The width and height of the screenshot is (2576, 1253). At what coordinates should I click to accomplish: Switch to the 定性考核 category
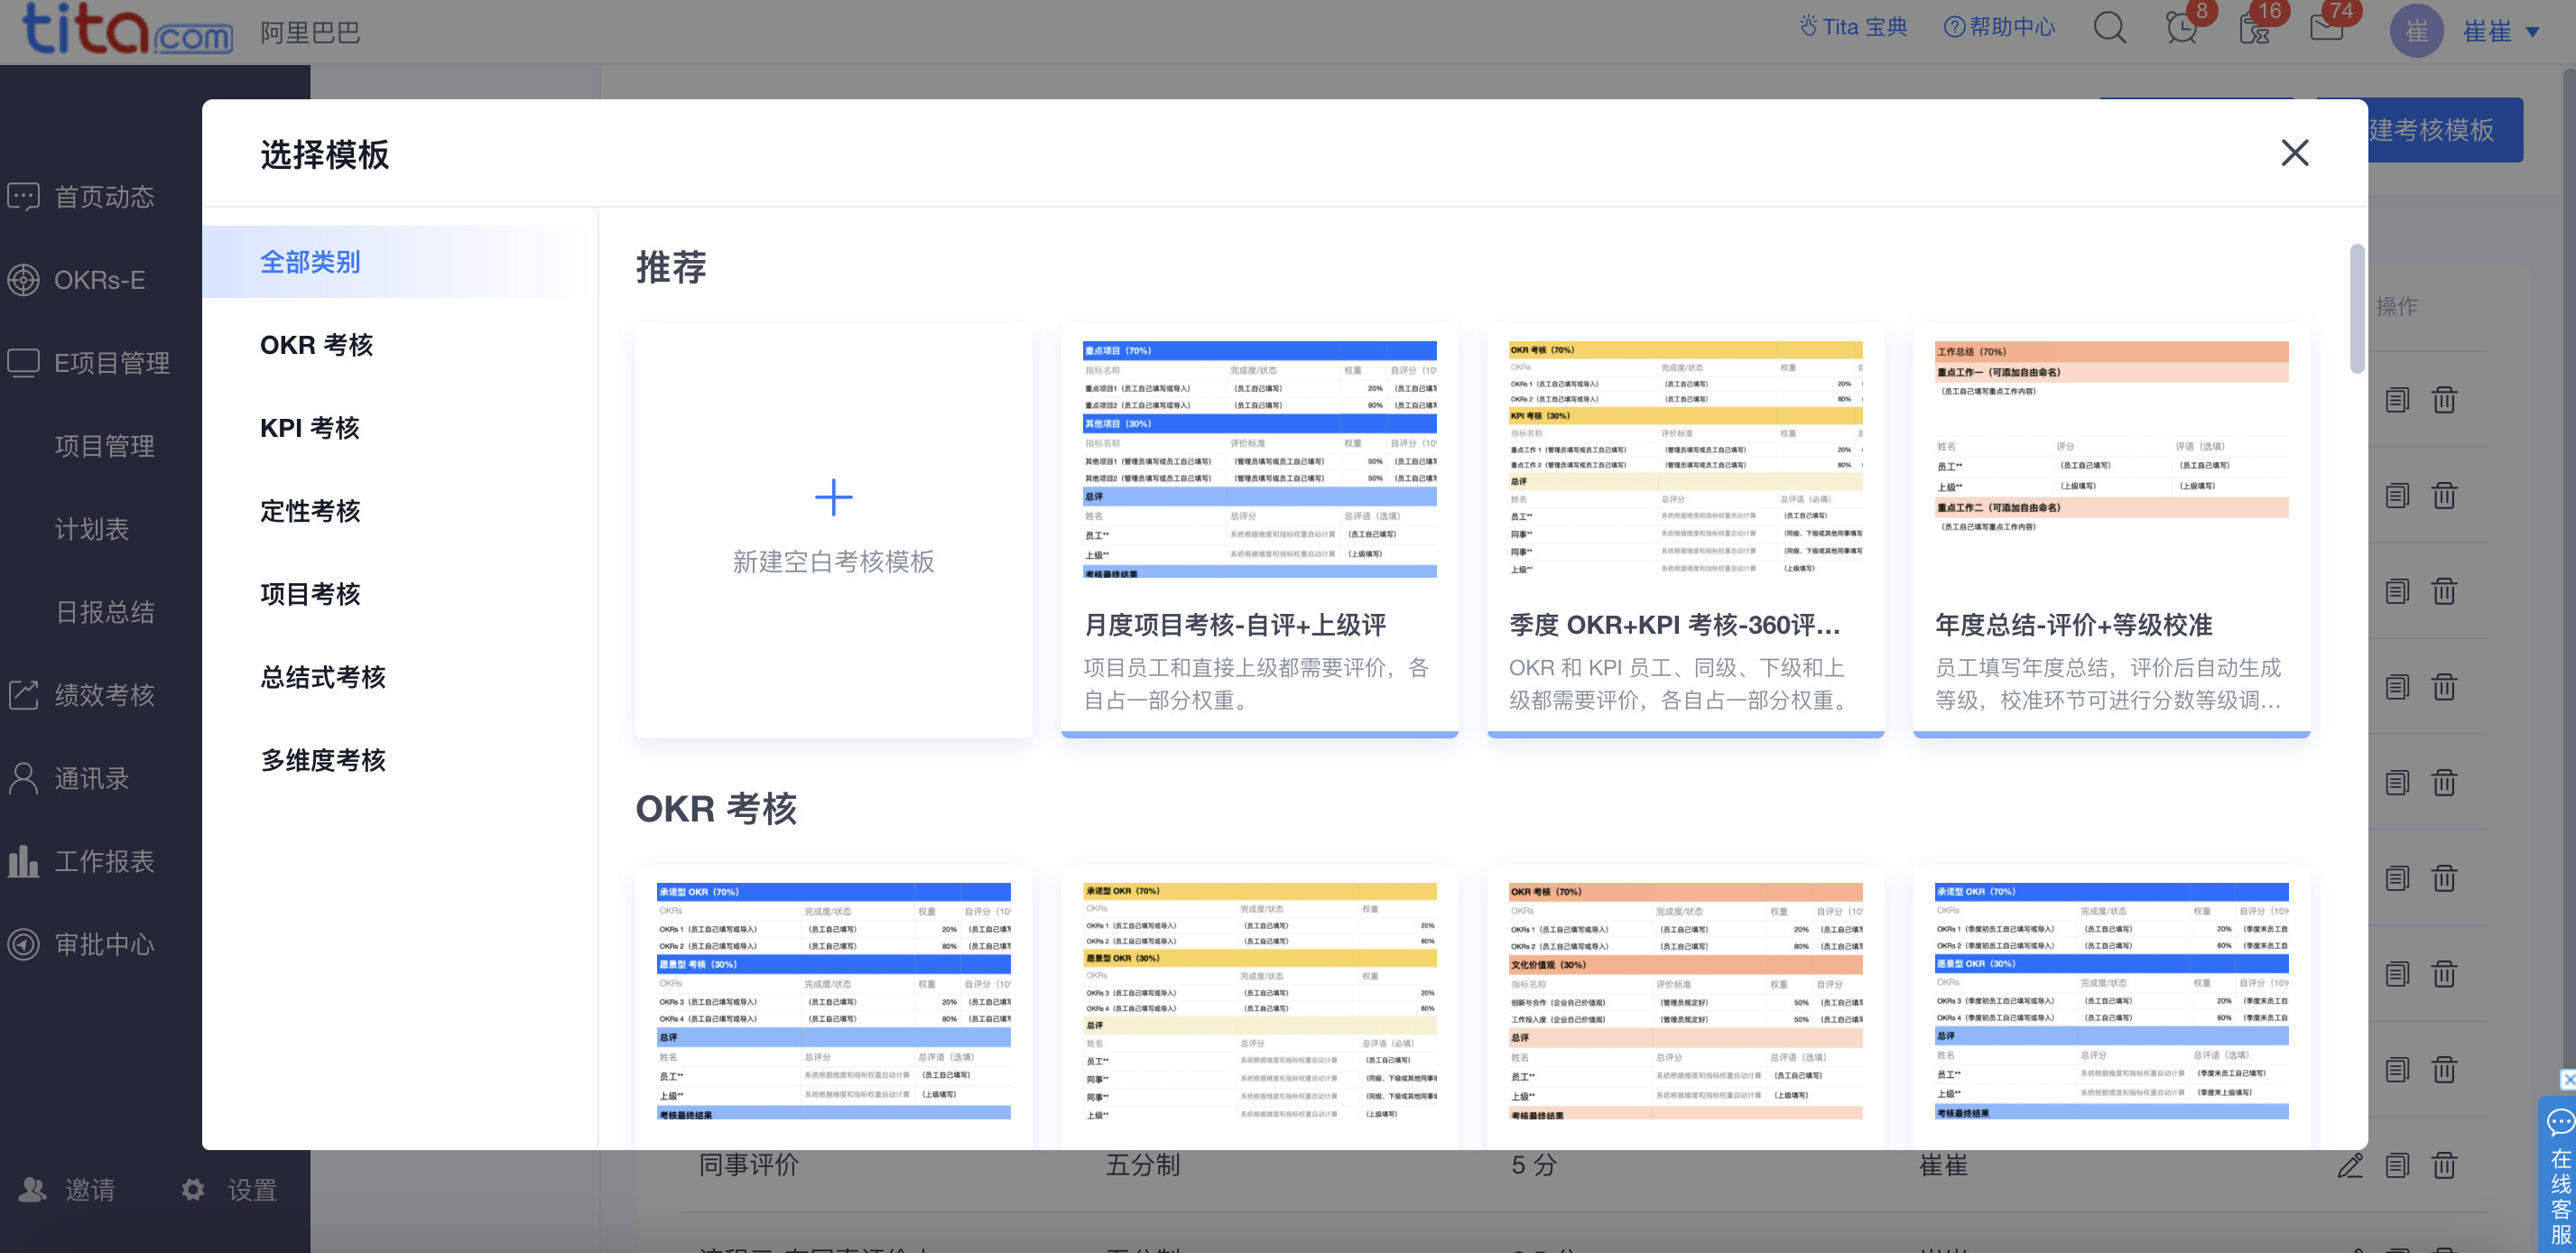(x=310, y=511)
